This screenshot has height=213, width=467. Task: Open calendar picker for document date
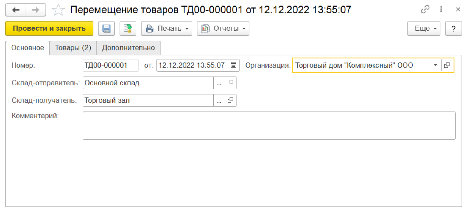pyautogui.click(x=233, y=65)
